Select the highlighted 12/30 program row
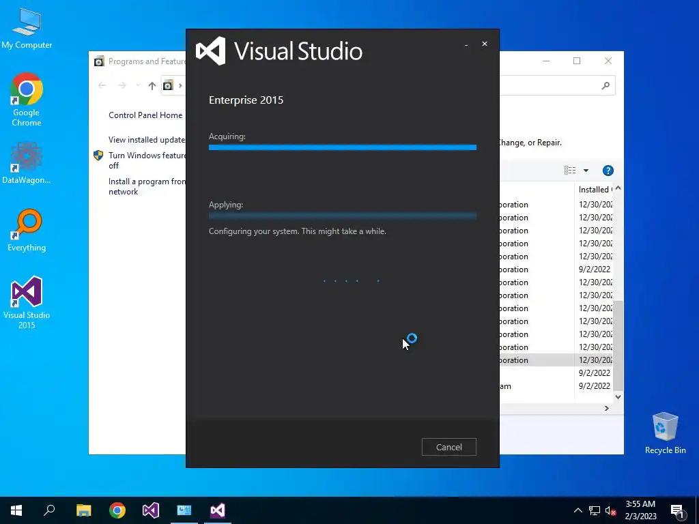The image size is (699, 524). tap(556, 360)
